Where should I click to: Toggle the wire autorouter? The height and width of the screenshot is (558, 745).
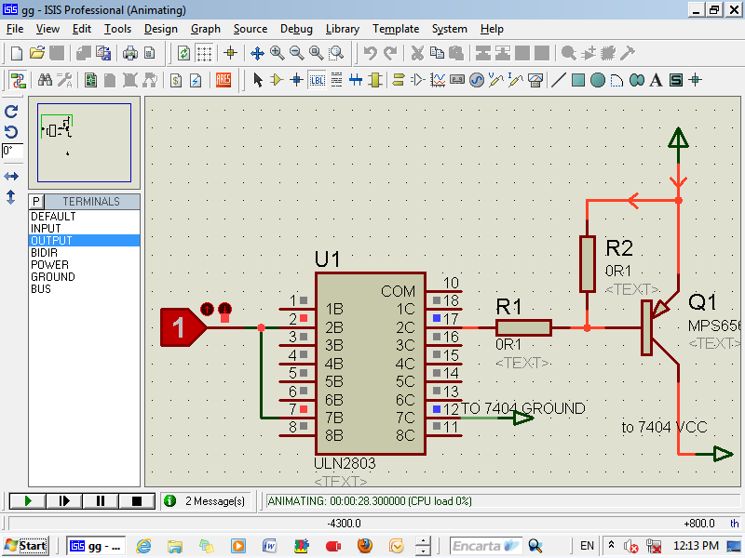[x=18, y=80]
